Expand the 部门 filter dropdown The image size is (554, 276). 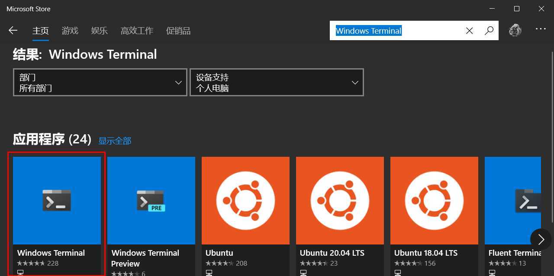click(100, 82)
